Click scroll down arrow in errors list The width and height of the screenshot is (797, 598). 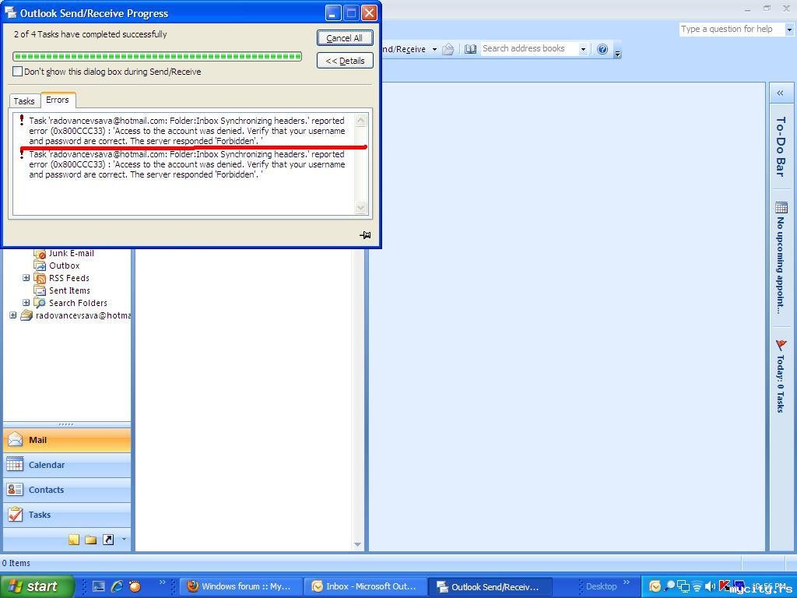coord(361,207)
